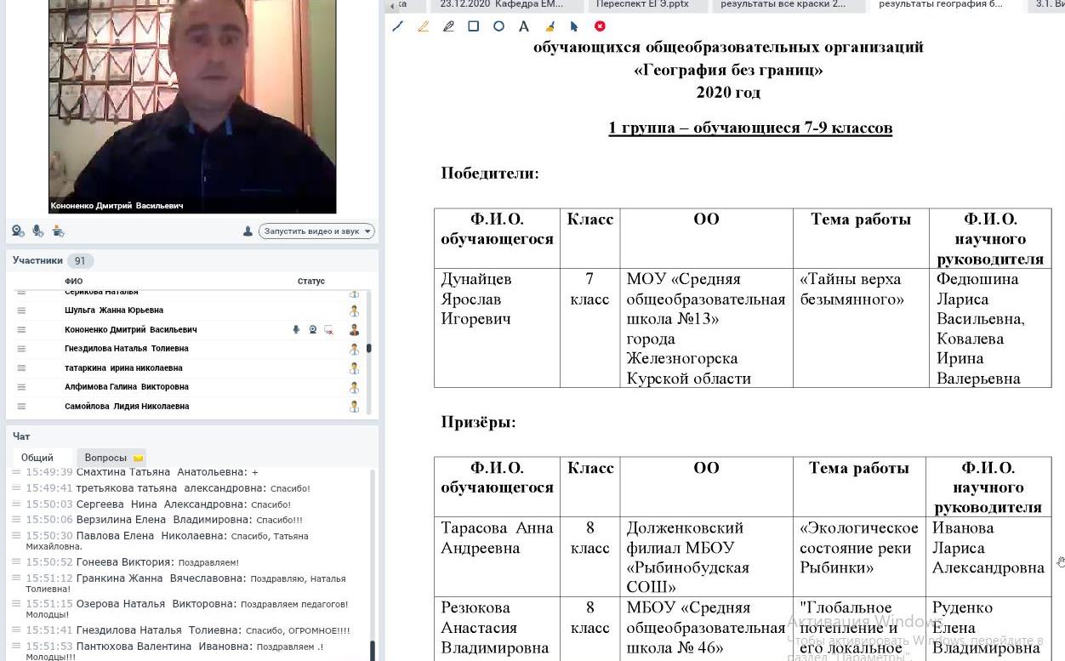The width and height of the screenshot is (1065, 661).
Task: Click microphone status icon for Кононенко Дмитрий
Action: click(296, 329)
